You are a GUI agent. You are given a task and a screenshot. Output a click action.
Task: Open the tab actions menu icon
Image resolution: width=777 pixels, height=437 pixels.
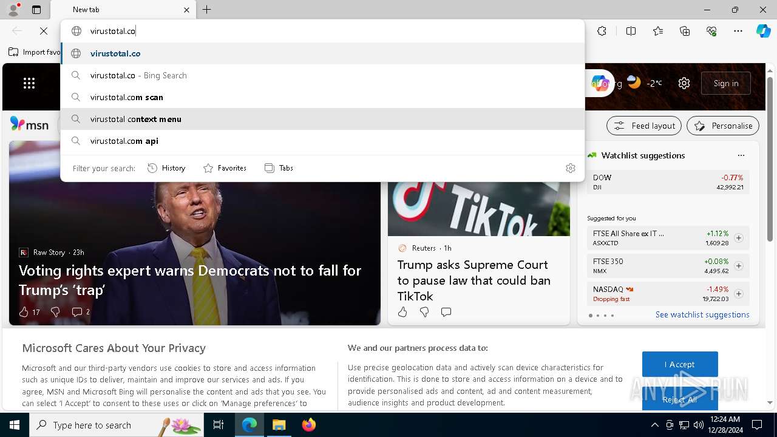tap(36, 10)
